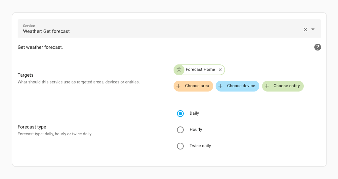Select the Twice daily radio button
The height and width of the screenshot is (179, 338).
[180, 146]
